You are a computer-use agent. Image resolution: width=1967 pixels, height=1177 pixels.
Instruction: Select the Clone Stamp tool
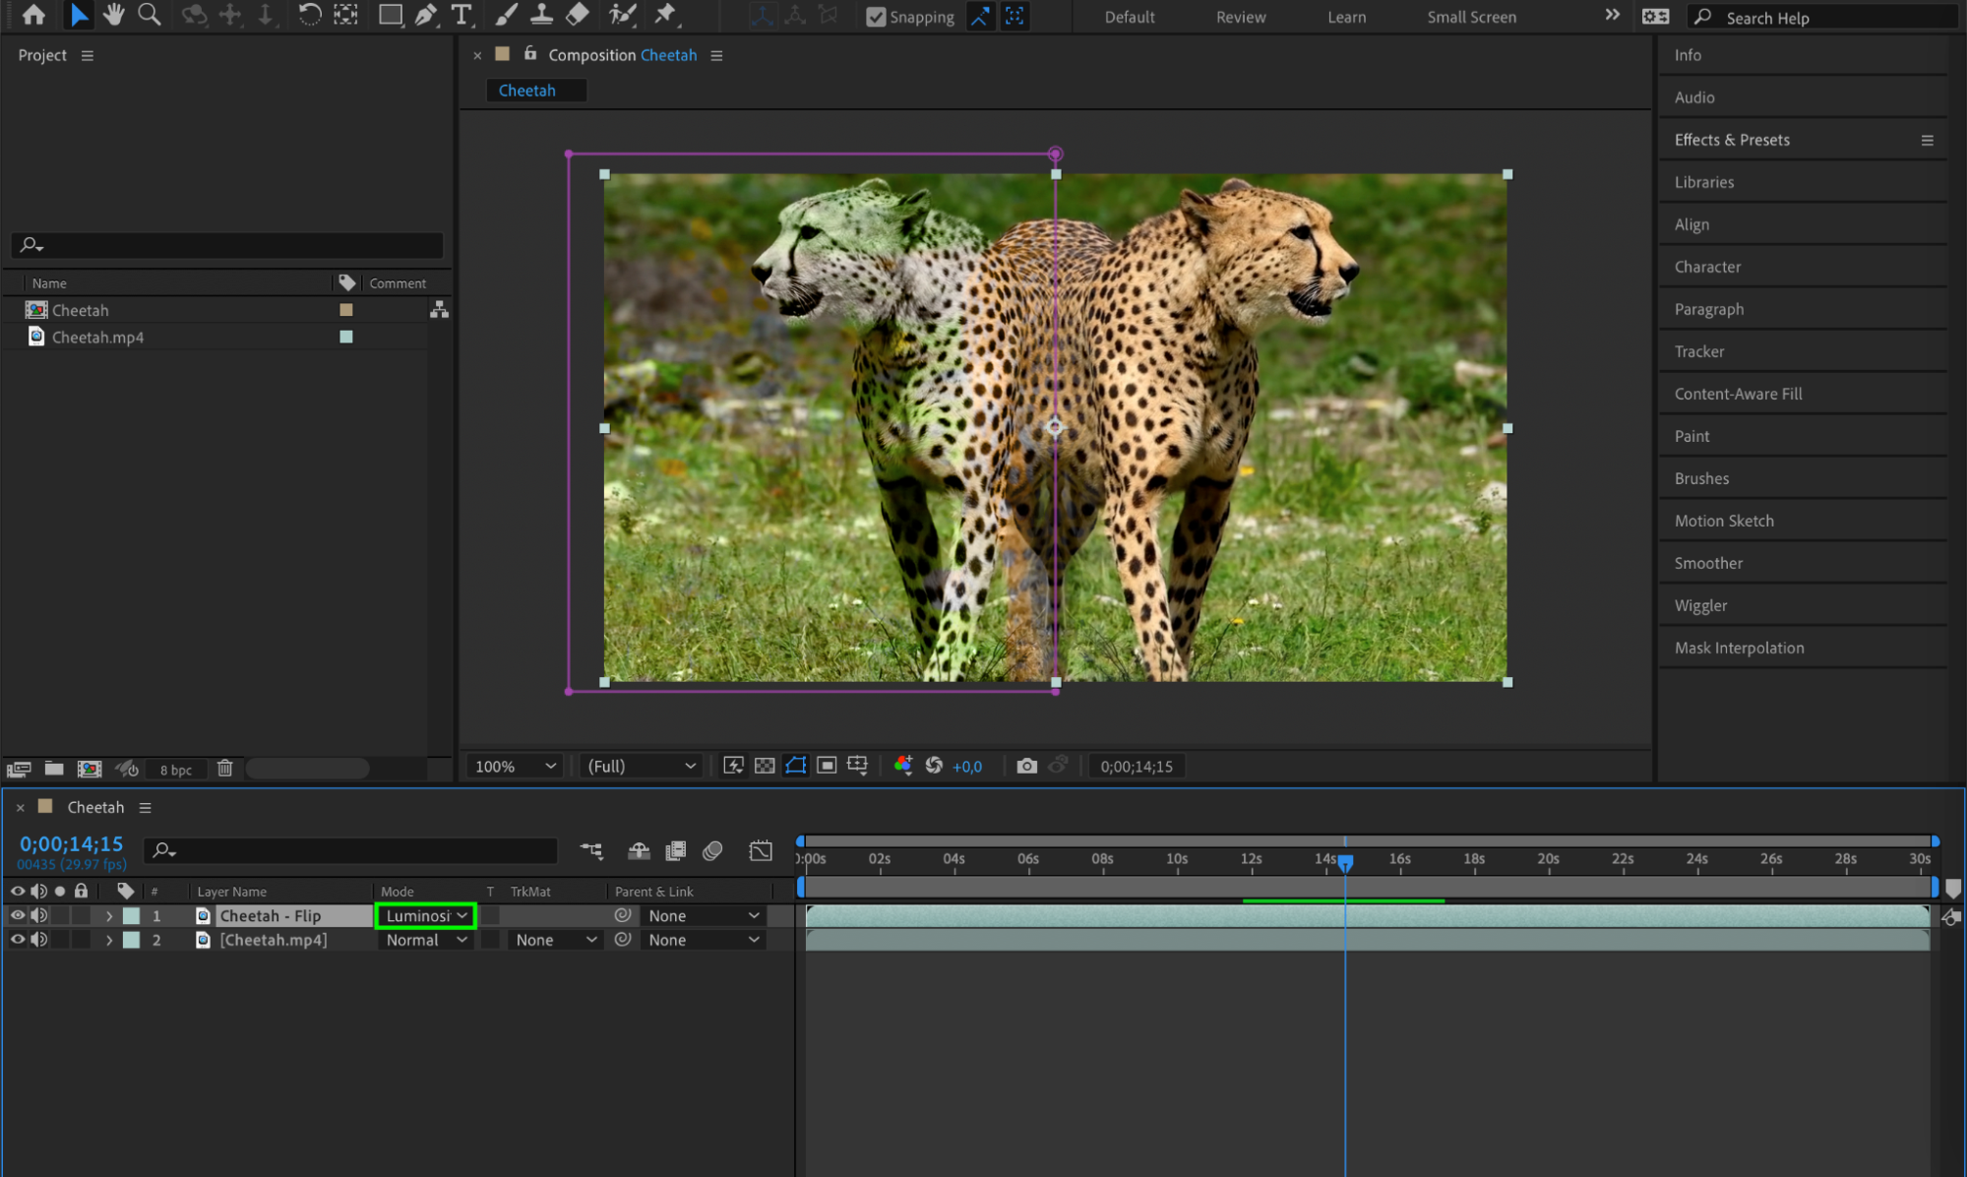coord(541,15)
